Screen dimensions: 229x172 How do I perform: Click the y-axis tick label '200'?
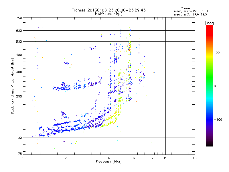click(19, 96)
